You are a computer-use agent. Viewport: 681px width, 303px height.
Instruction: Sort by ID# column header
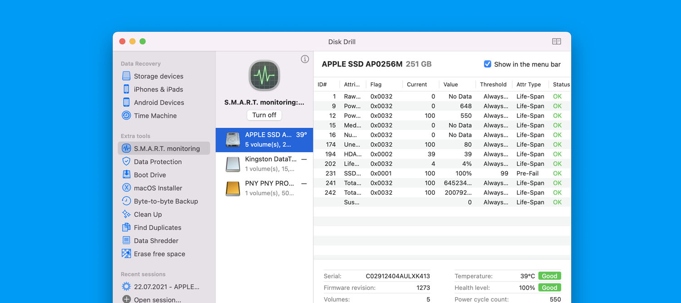(x=326, y=84)
